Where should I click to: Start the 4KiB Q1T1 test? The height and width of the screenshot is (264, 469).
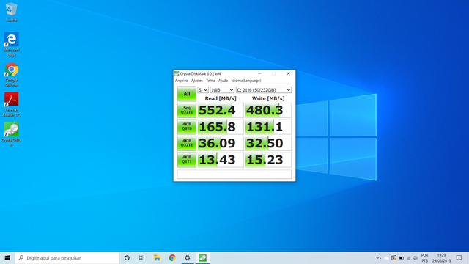click(x=187, y=160)
